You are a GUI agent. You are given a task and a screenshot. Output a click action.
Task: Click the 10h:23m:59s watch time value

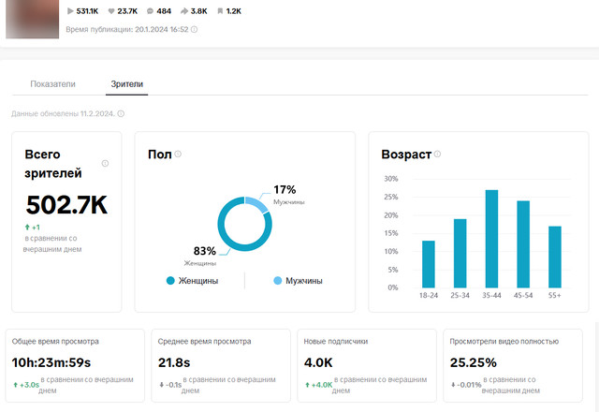point(51,362)
